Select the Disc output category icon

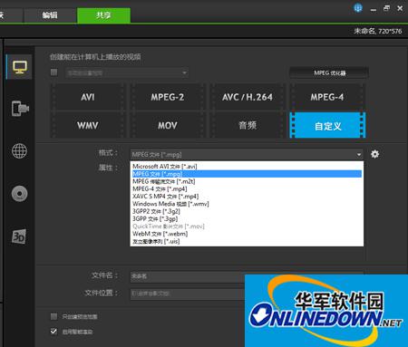tap(19, 194)
